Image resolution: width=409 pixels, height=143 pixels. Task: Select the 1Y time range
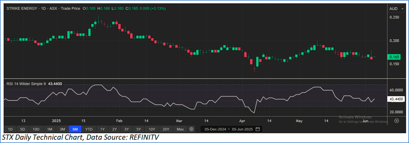coord(102,129)
